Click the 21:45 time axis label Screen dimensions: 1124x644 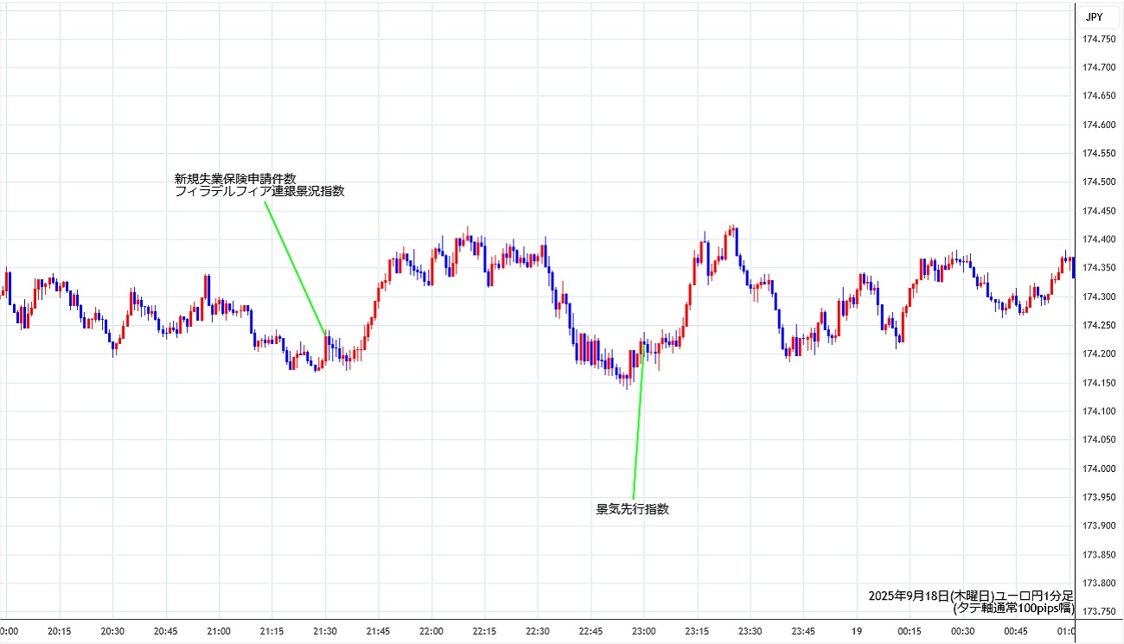click(x=378, y=631)
